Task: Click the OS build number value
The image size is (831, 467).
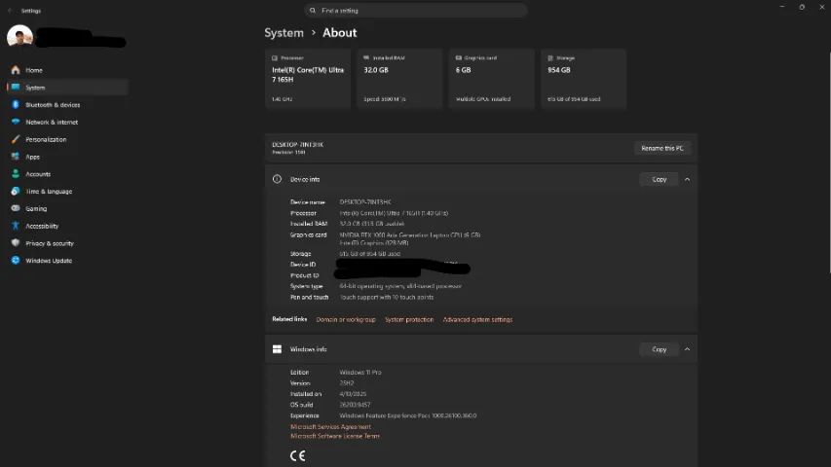Action: point(355,405)
